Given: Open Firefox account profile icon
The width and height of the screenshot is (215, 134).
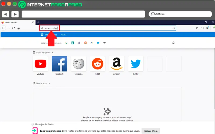Looking at the screenshot, I should [207, 28].
